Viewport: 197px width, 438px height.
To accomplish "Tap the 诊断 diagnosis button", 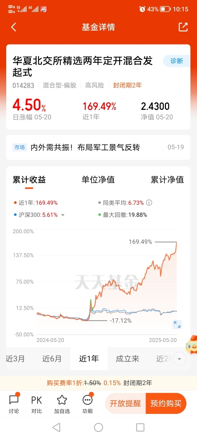I will (177, 61).
